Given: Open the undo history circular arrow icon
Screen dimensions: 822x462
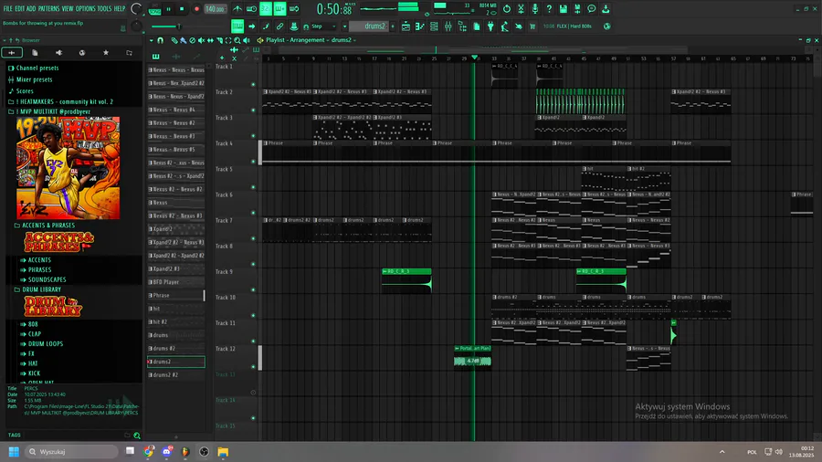Looking at the screenshot, I should click(506, 9).
